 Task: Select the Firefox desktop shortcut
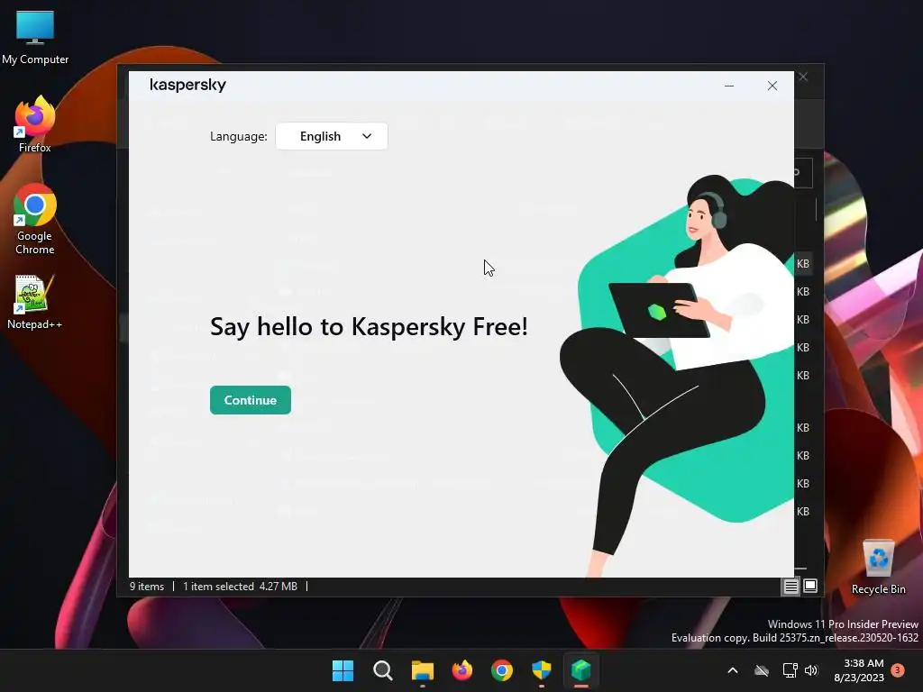[35, 124]
